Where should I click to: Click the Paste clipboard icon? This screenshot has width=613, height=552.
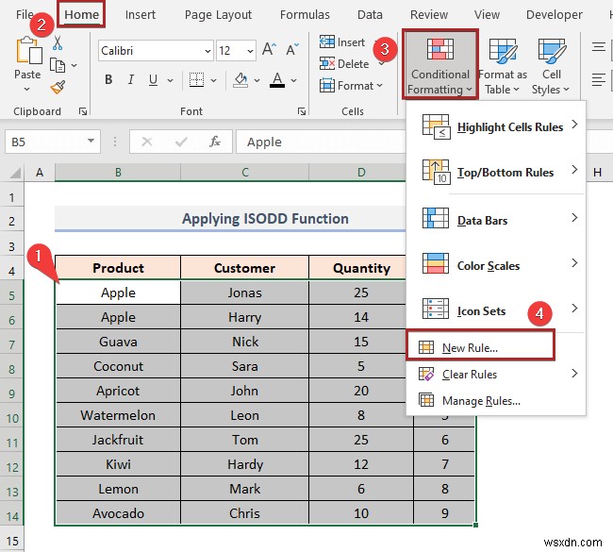point(28,50)
